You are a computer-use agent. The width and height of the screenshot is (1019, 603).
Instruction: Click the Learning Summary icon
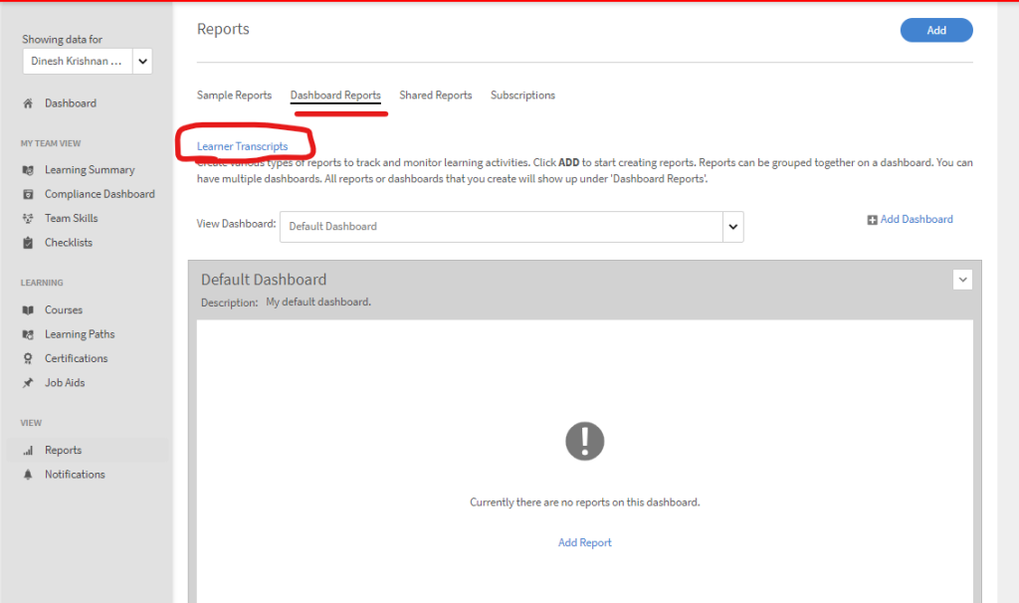28,170
